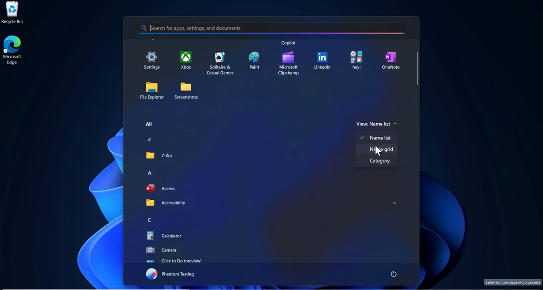Image resolution: width=543 pixels, height=290 pixels.
Task: Click the Accessibility folder icon
Action: [x=151, y=203]
